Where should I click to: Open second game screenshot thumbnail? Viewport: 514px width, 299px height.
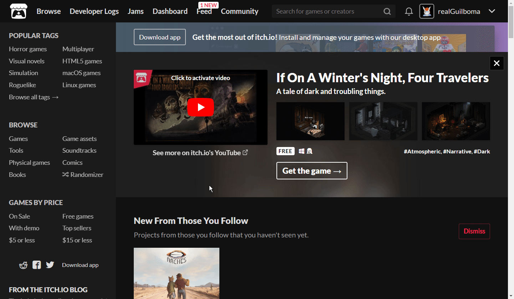click(x=383, y=121)
